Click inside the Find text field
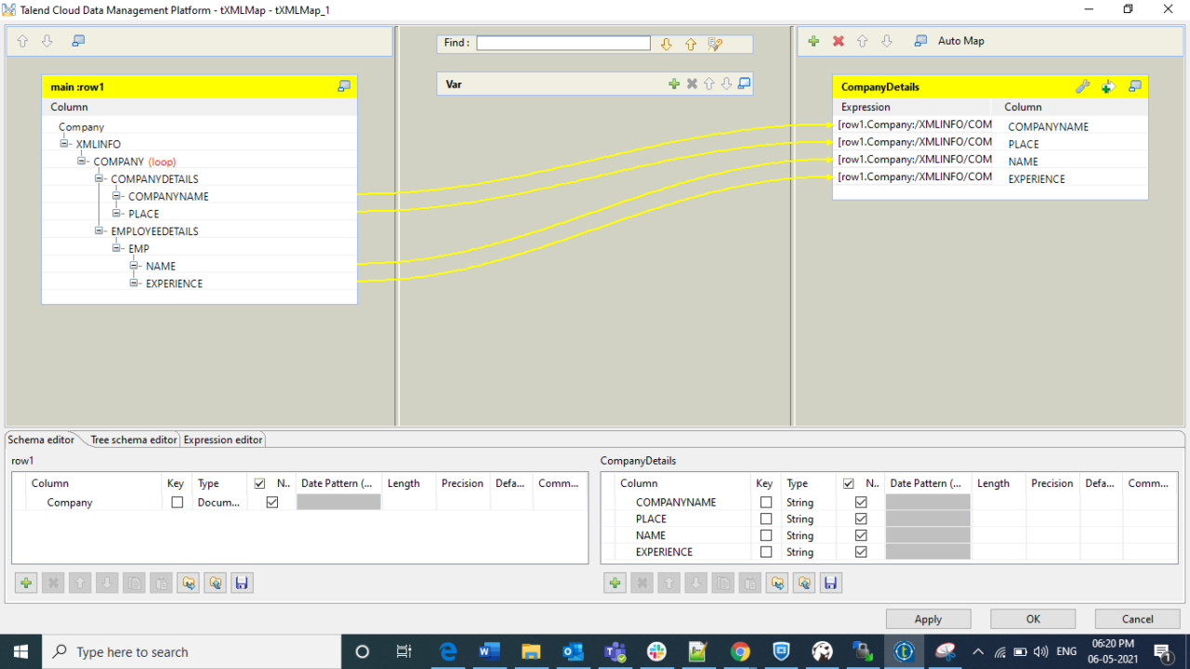 tap(562, 43)
